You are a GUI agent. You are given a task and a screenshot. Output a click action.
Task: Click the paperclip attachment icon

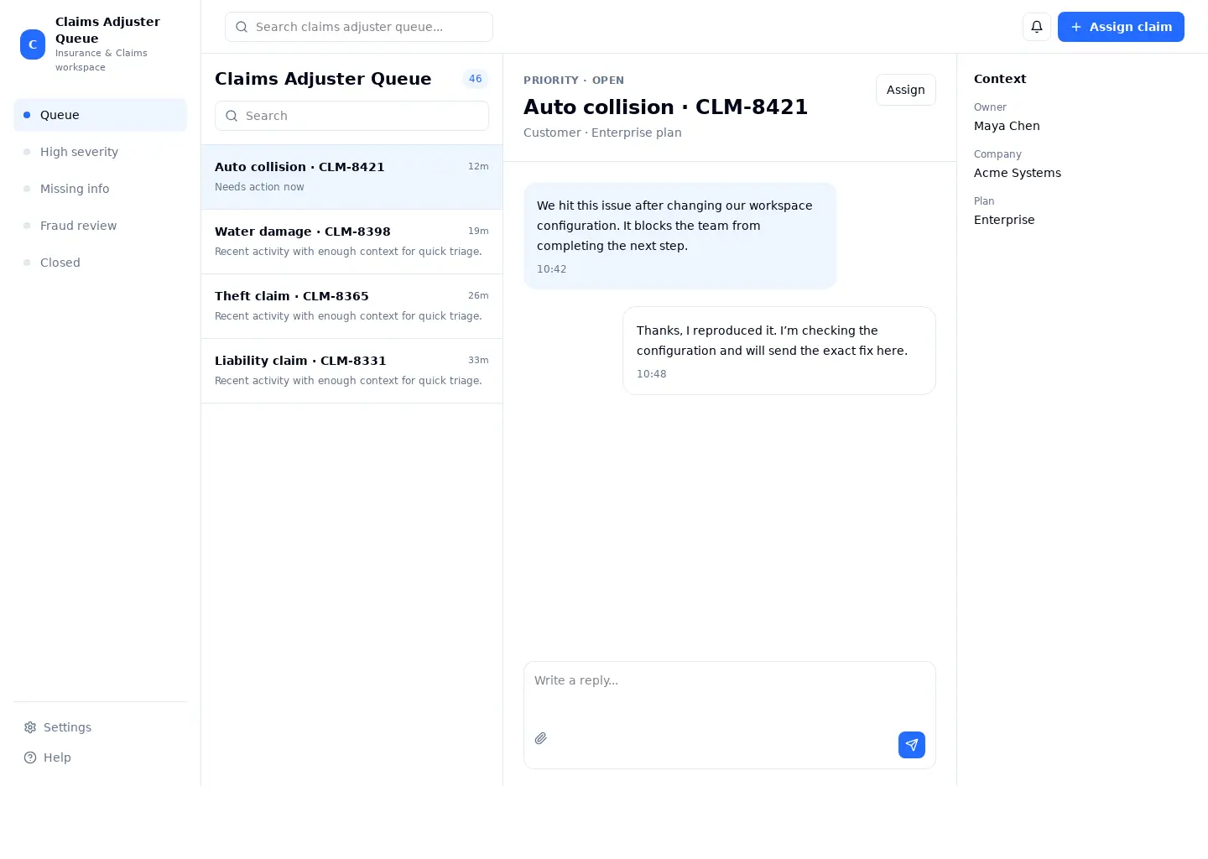tap(541, 738)
